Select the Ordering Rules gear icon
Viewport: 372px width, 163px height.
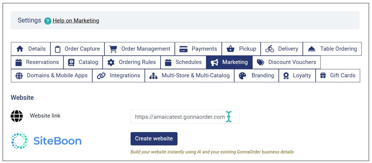coord(111,62)
